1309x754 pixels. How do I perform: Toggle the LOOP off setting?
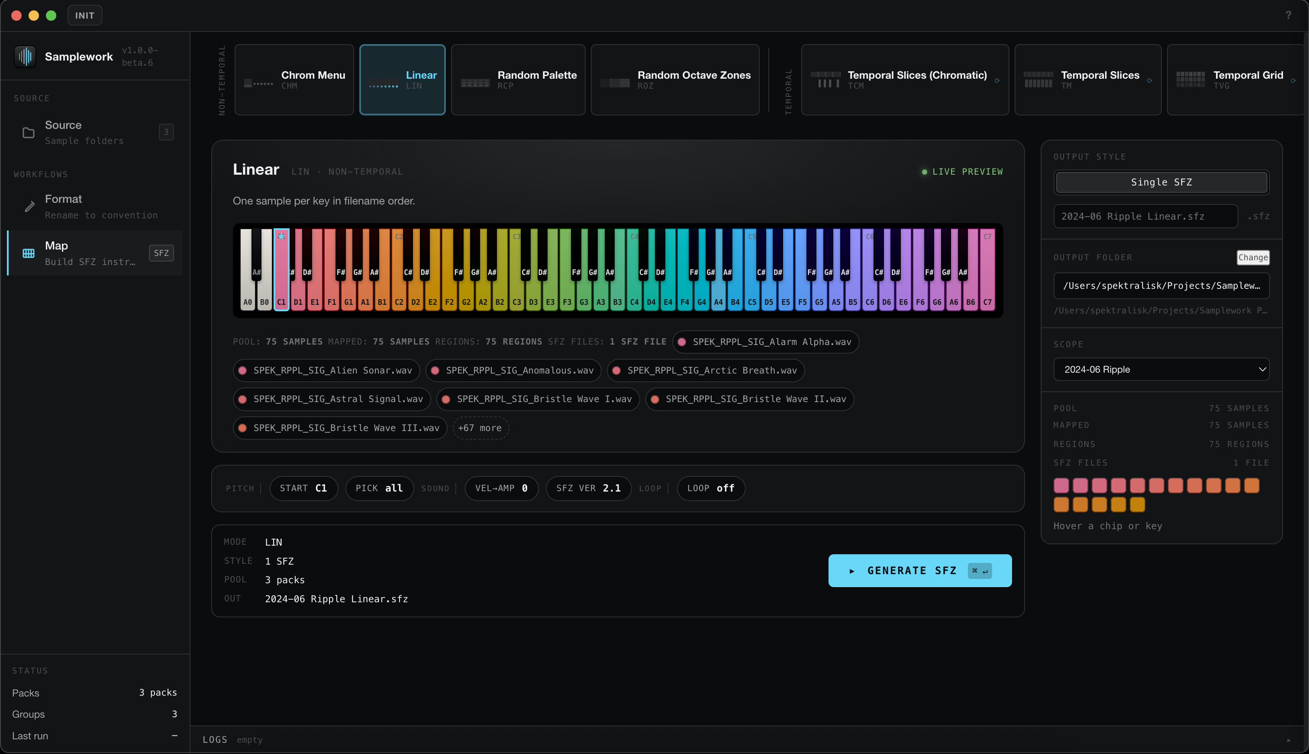(711, 489)
